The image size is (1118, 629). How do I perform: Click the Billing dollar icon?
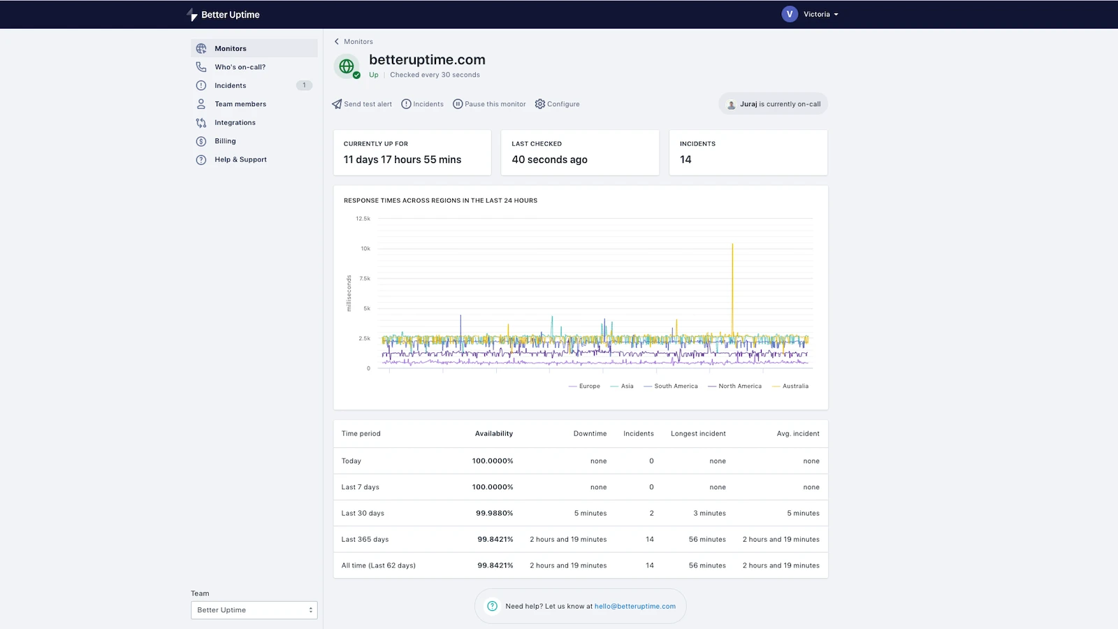pos(201,141)
